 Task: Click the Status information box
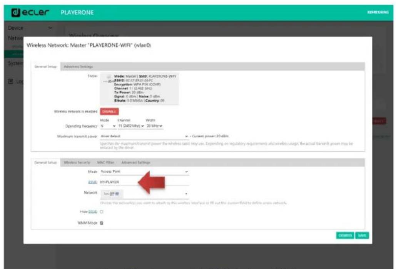pyautogui.click(x=139, y=88)
